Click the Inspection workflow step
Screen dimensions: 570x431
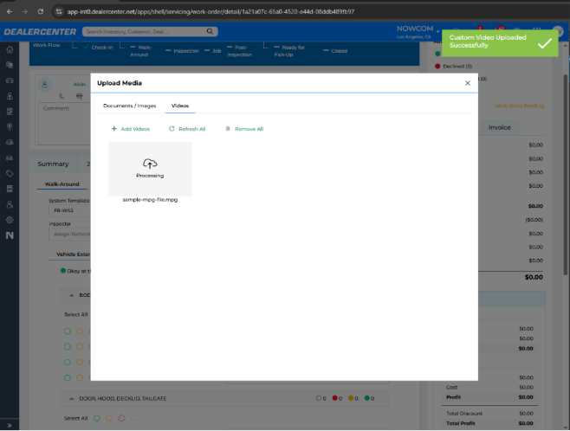pyautogui.click(x=182, y=51)
